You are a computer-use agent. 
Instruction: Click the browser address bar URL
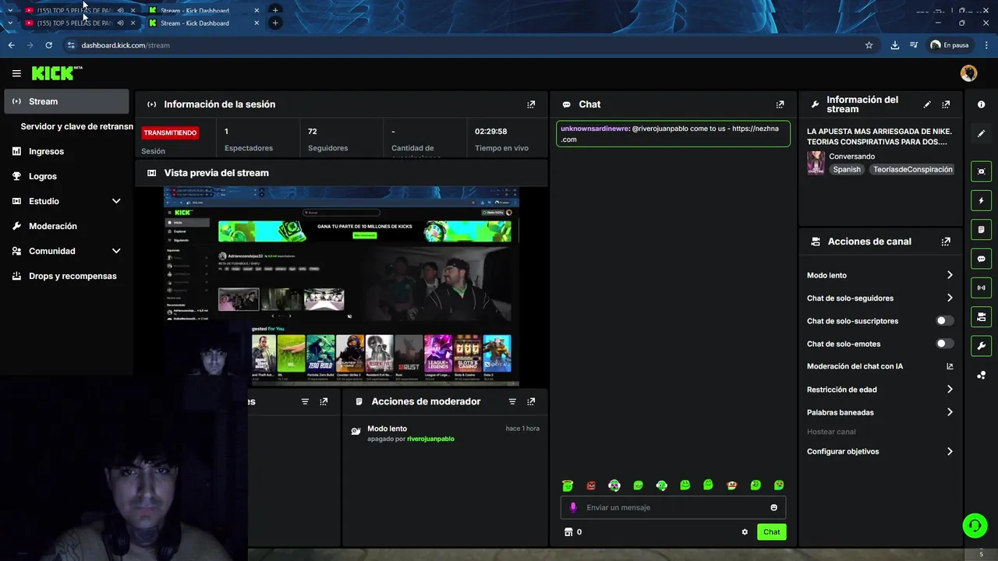126,45
